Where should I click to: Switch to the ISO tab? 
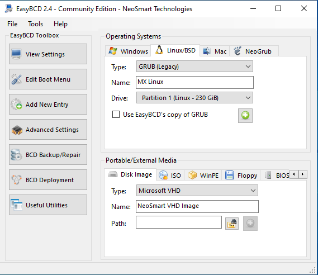pyautogui.click(x=170, y=175)
